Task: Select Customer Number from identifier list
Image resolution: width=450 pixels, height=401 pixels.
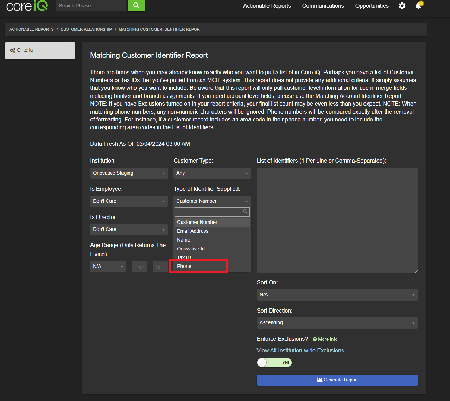Action: click(212, 222)
